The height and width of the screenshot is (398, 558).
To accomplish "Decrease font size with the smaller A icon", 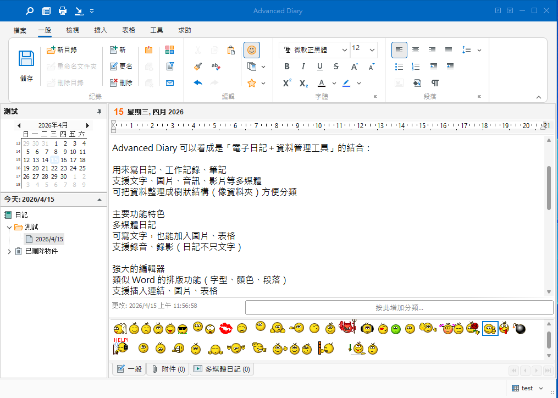I will pyautogui.click(x=371, y=67).
